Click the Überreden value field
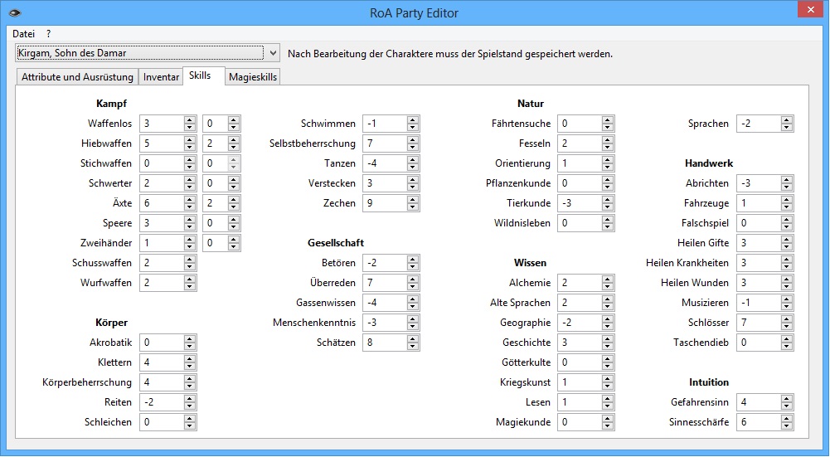This screenshot has height=457, width=830. [384, 283]
